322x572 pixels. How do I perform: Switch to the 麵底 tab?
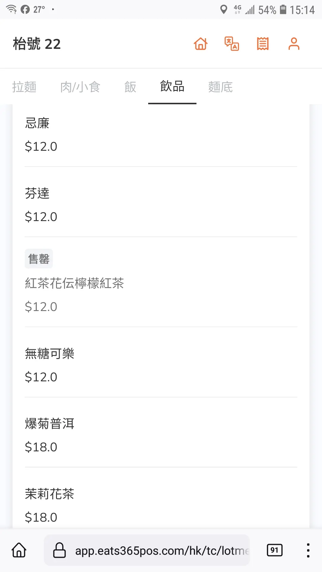coord(220,87)
